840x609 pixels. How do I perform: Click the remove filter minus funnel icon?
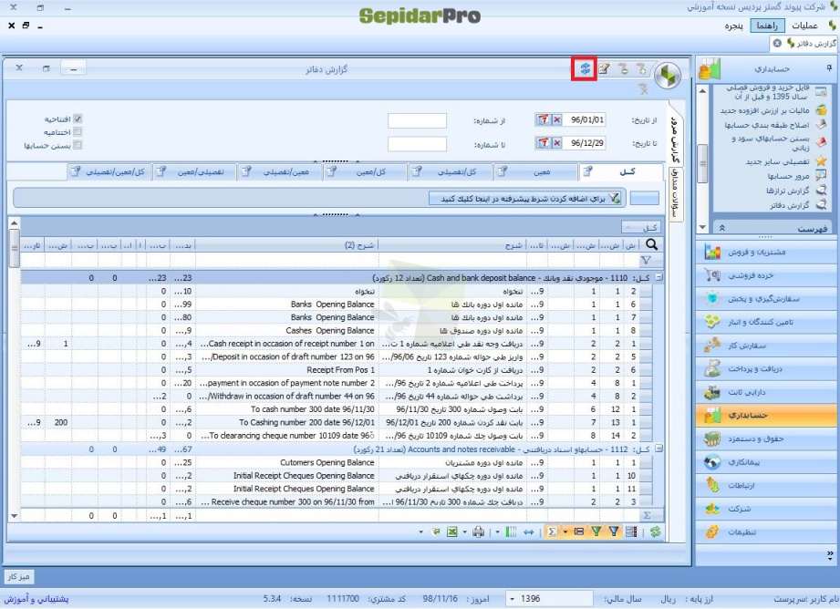[x=623, y=69]
